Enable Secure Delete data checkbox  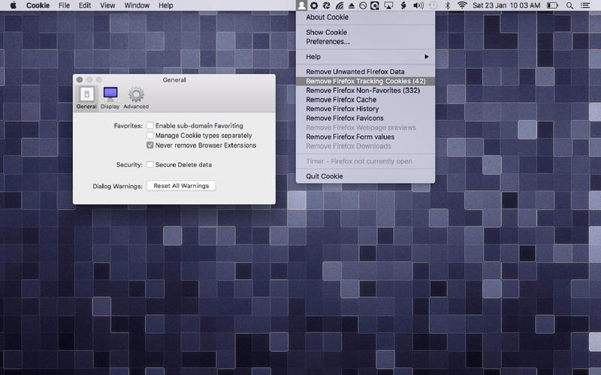[x=149, y=164]
